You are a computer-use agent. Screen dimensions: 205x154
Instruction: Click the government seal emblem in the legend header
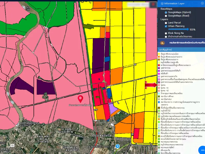coord(162,43)
